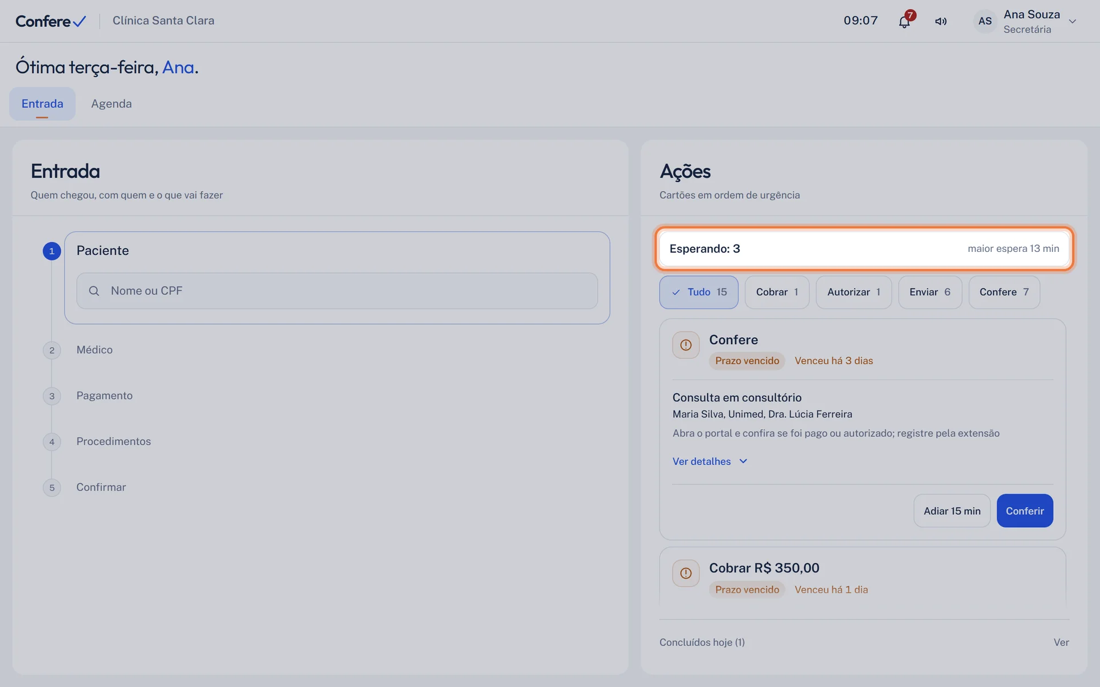Click the Clínica Santa Clara name
Viewport: 1100px width, 687px height.
(163, 21)
